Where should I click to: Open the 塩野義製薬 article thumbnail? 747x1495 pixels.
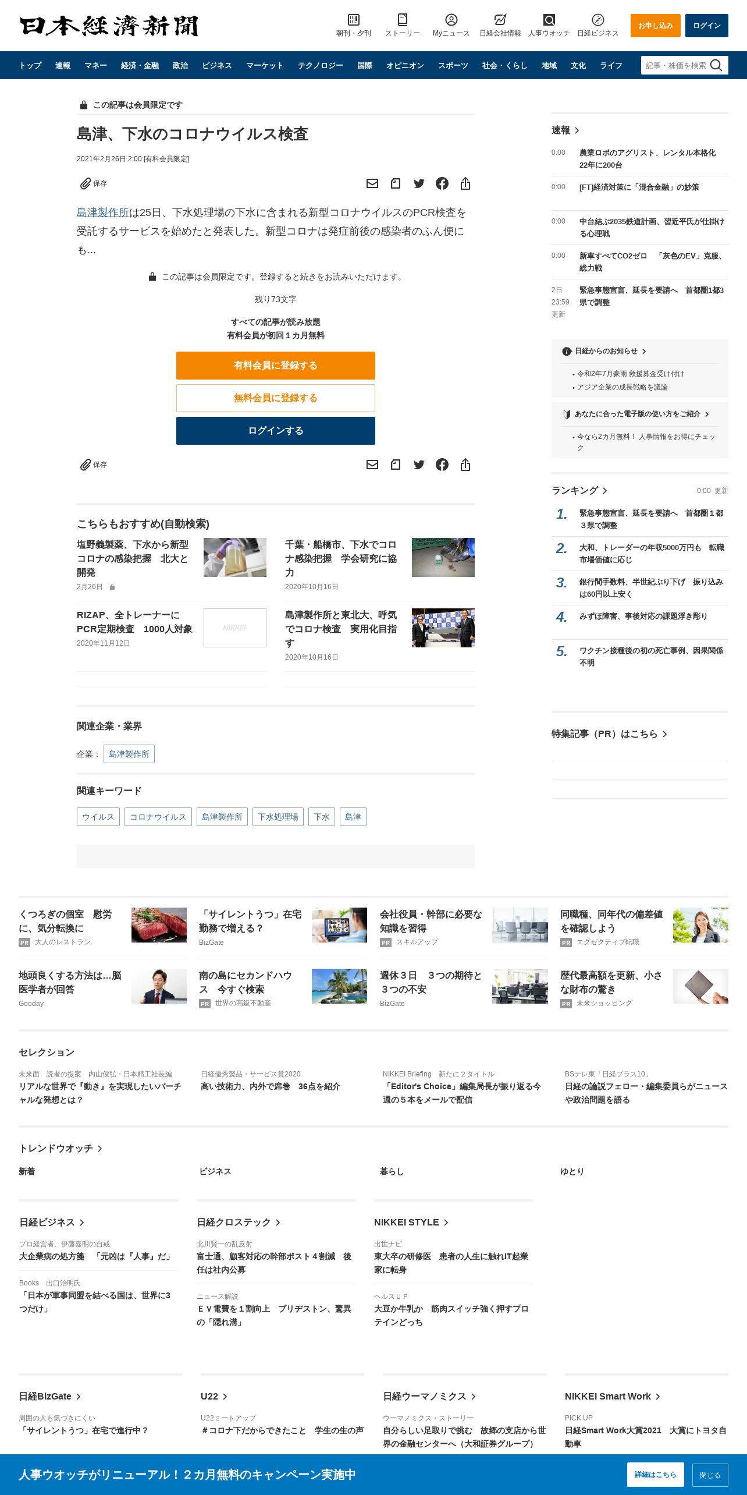click(x=235, y=557)
